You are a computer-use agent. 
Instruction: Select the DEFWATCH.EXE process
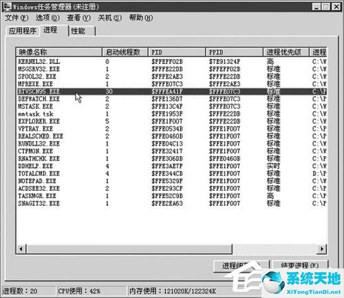click(171, 99)
